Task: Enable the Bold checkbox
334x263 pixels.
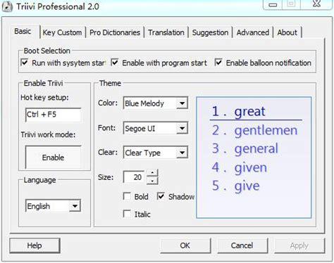Action: pos(127,196)
